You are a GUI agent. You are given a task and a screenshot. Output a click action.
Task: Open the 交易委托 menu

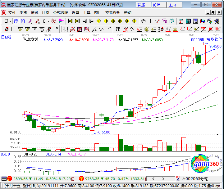pyautogui.click(x=113, y=13)
